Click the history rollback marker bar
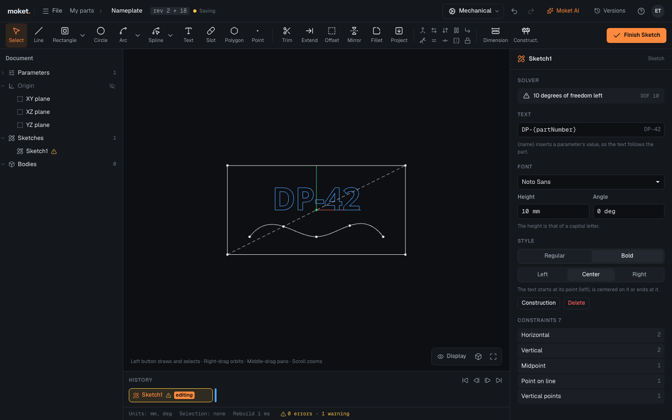The image size is (672, 420). pos(216,395)
